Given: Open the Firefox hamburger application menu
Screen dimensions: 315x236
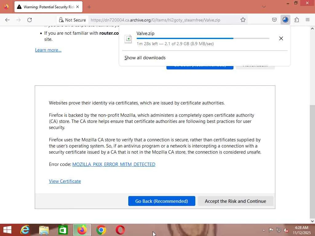Looking at the screenshot, I should click(308, 20).
